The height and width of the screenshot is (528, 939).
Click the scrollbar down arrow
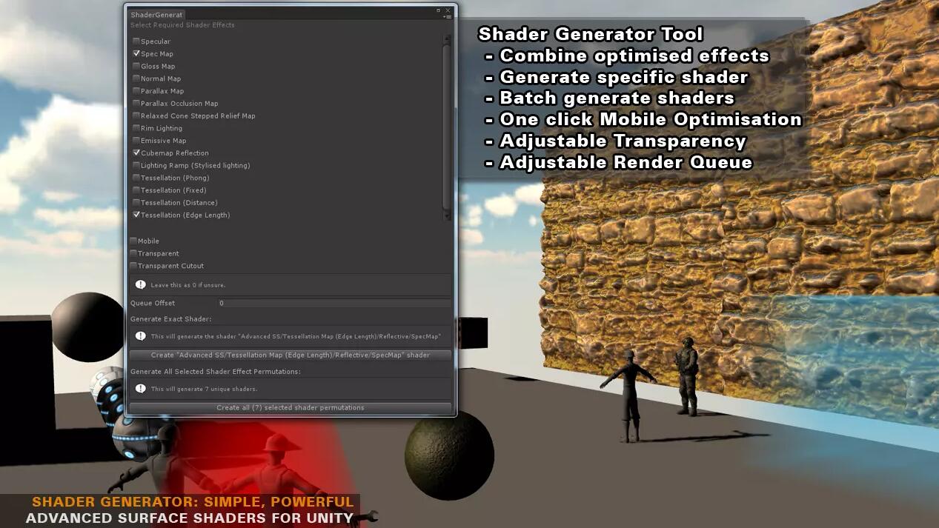[446, 217]
